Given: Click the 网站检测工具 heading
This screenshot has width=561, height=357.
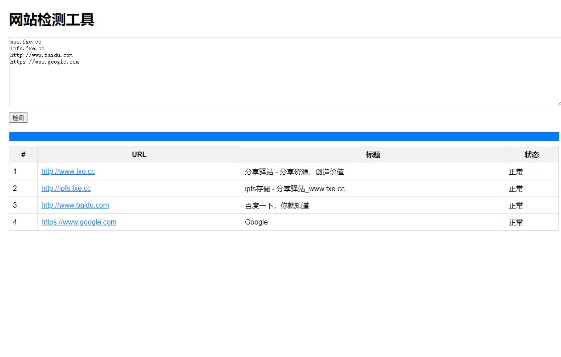Looking at the screenshot, I should (52, 20).
